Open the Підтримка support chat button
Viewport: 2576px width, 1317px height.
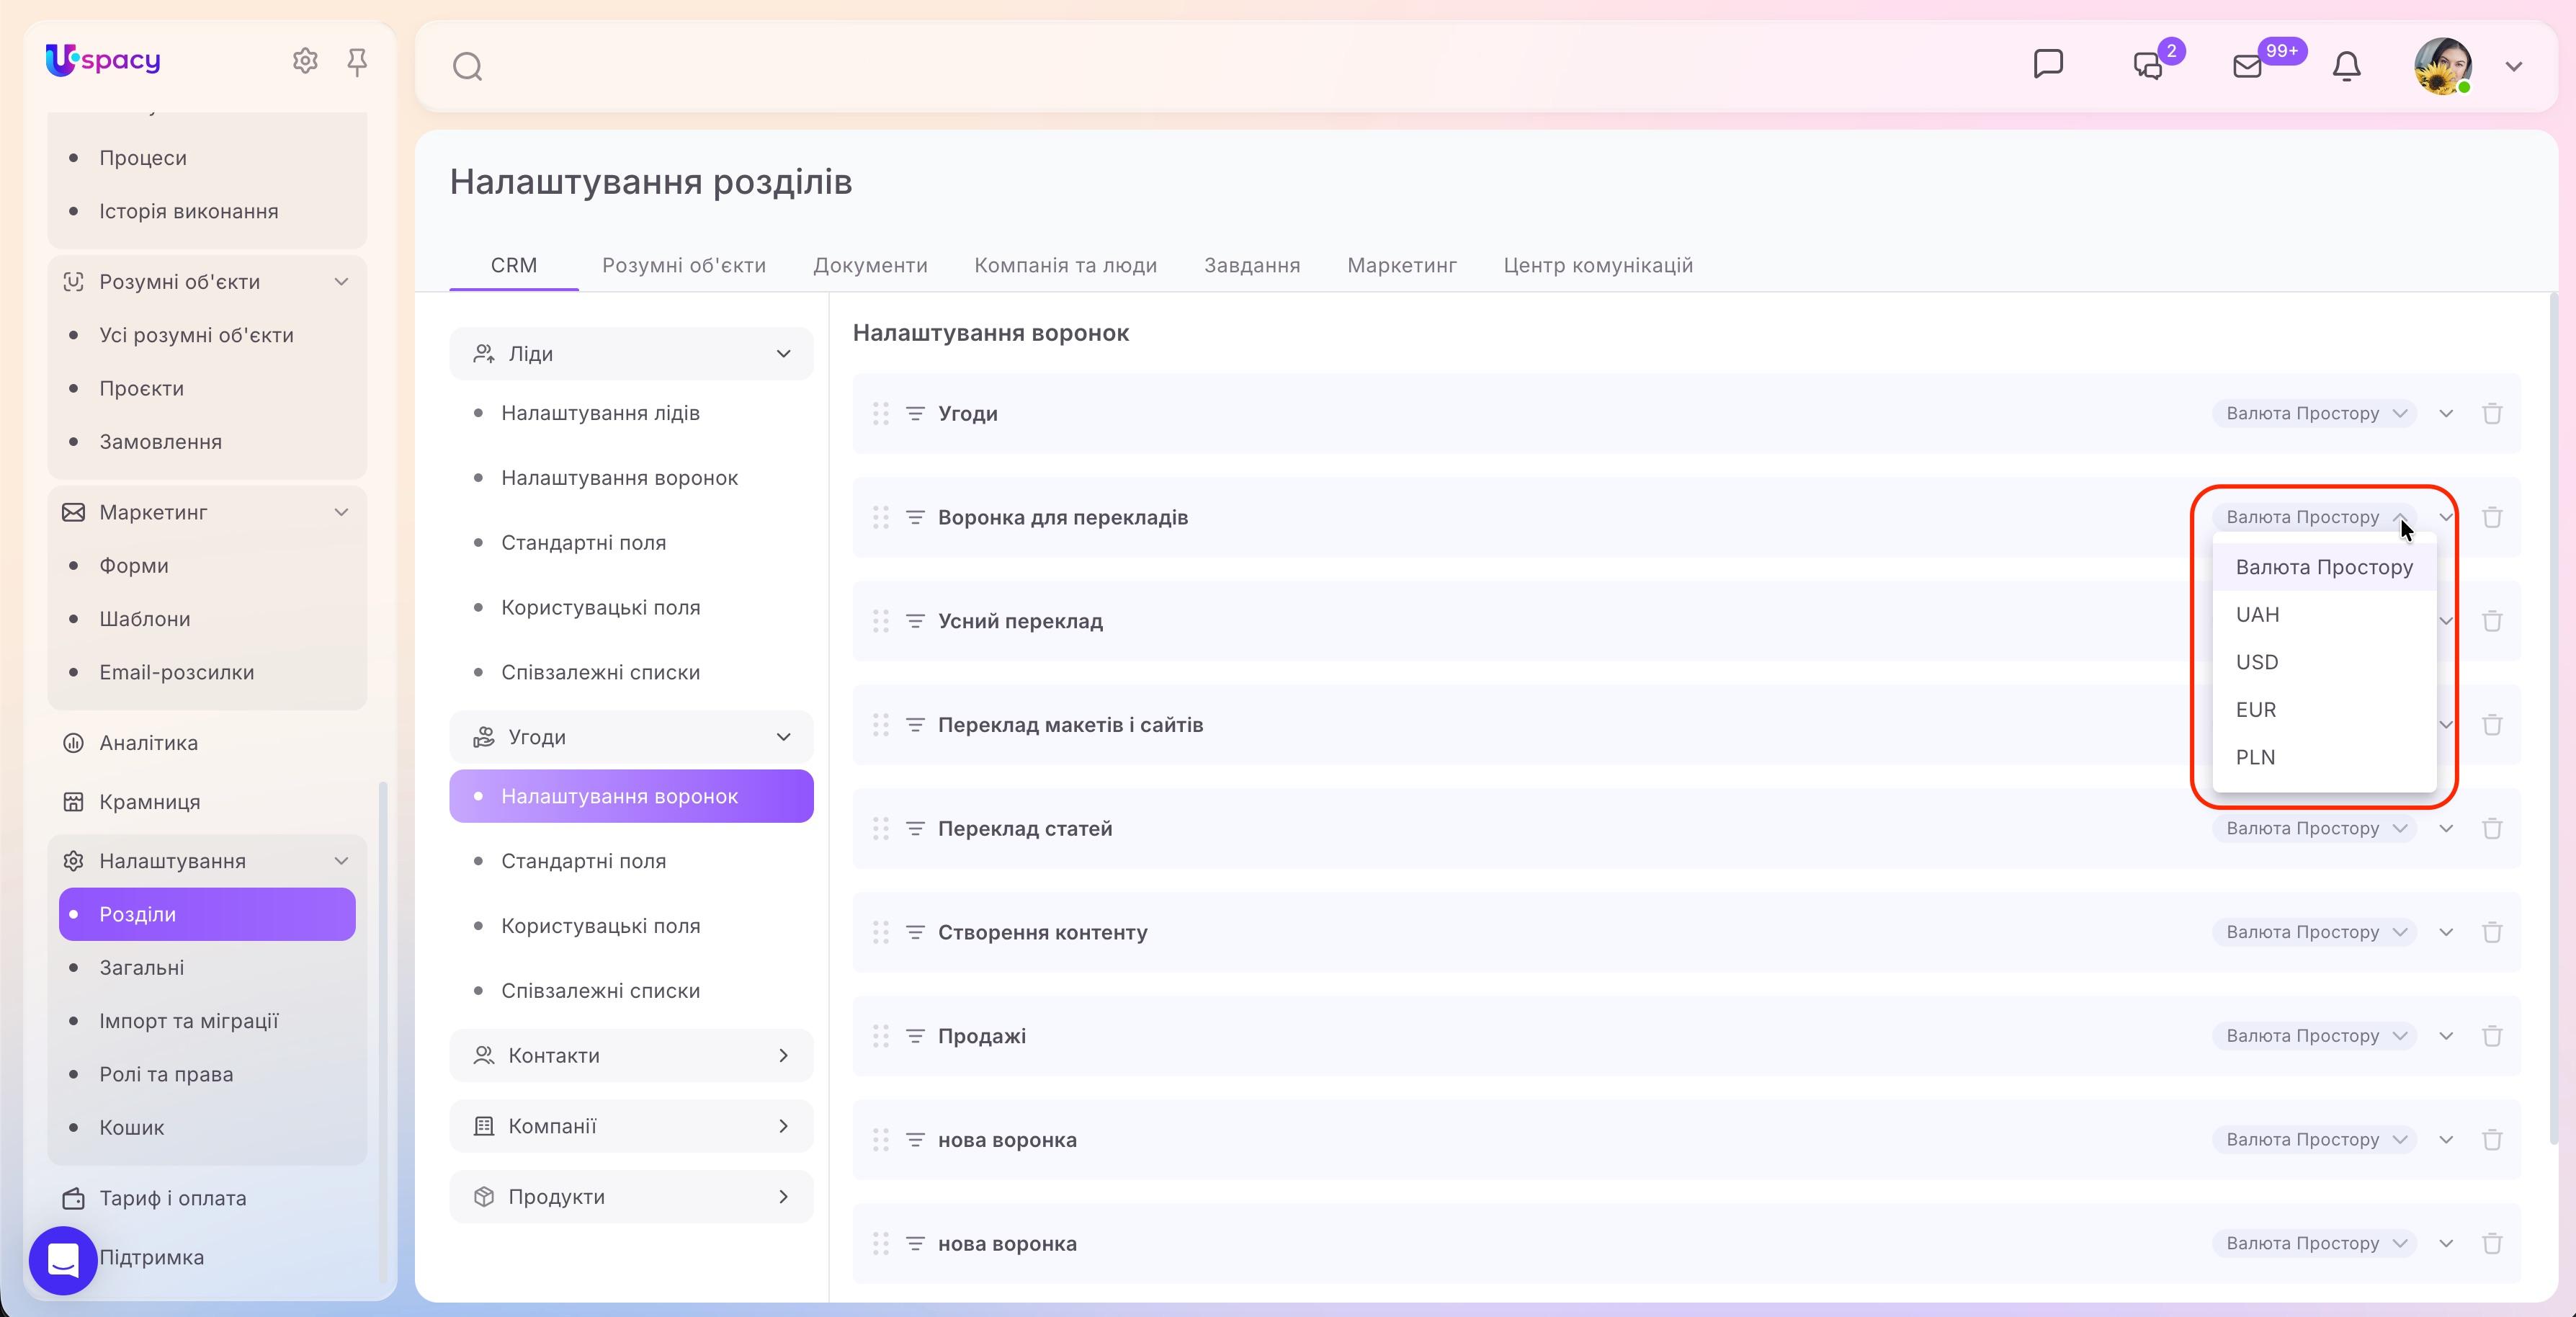pos(63,1260)
